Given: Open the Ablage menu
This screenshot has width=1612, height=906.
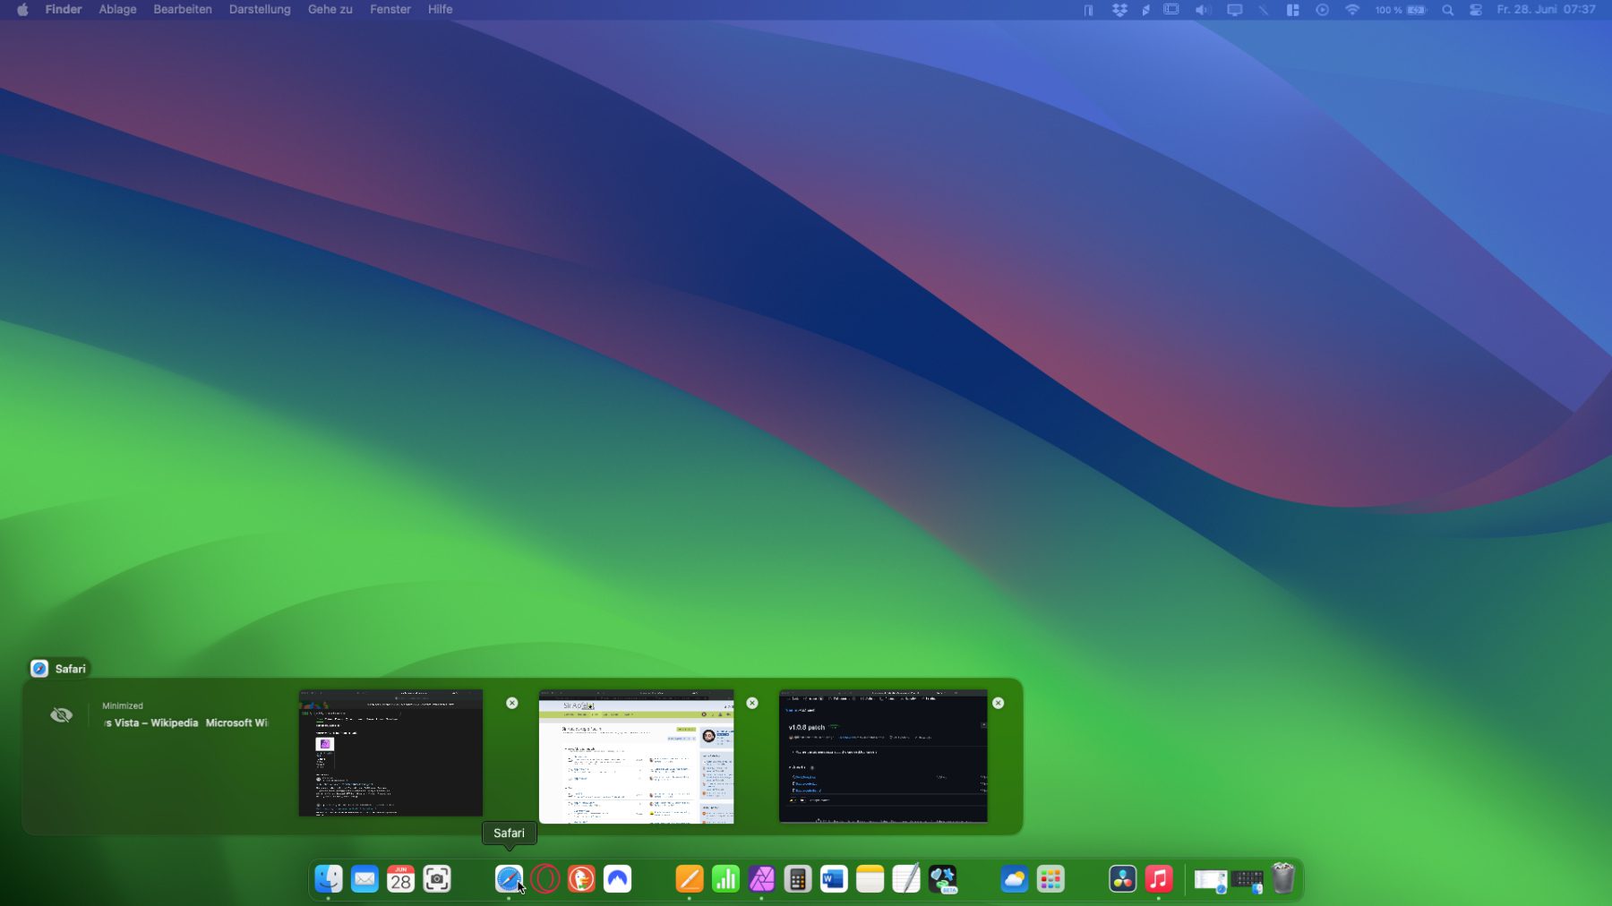Looking at the screenshot, I should point(117,10).
